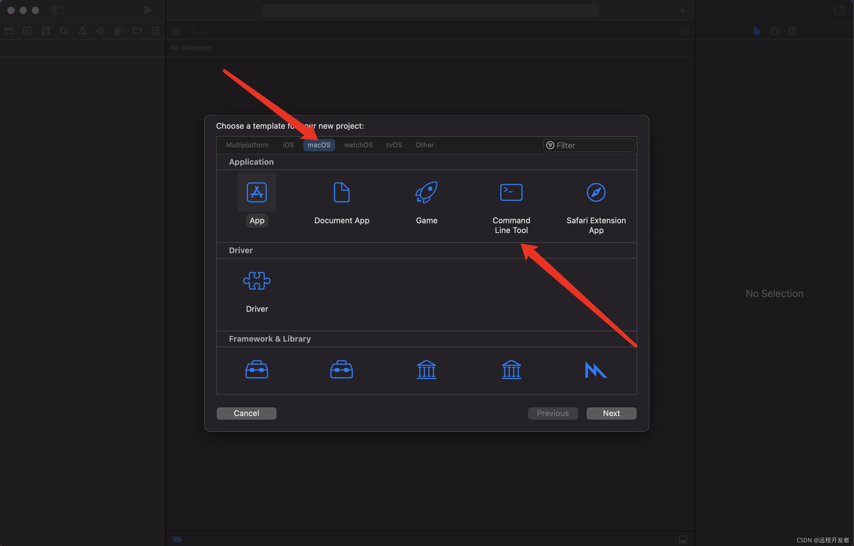Image resolution: width=854 pixels, height=546 pixels.
Task: Open the Source Control navigator
Action: 27,31
